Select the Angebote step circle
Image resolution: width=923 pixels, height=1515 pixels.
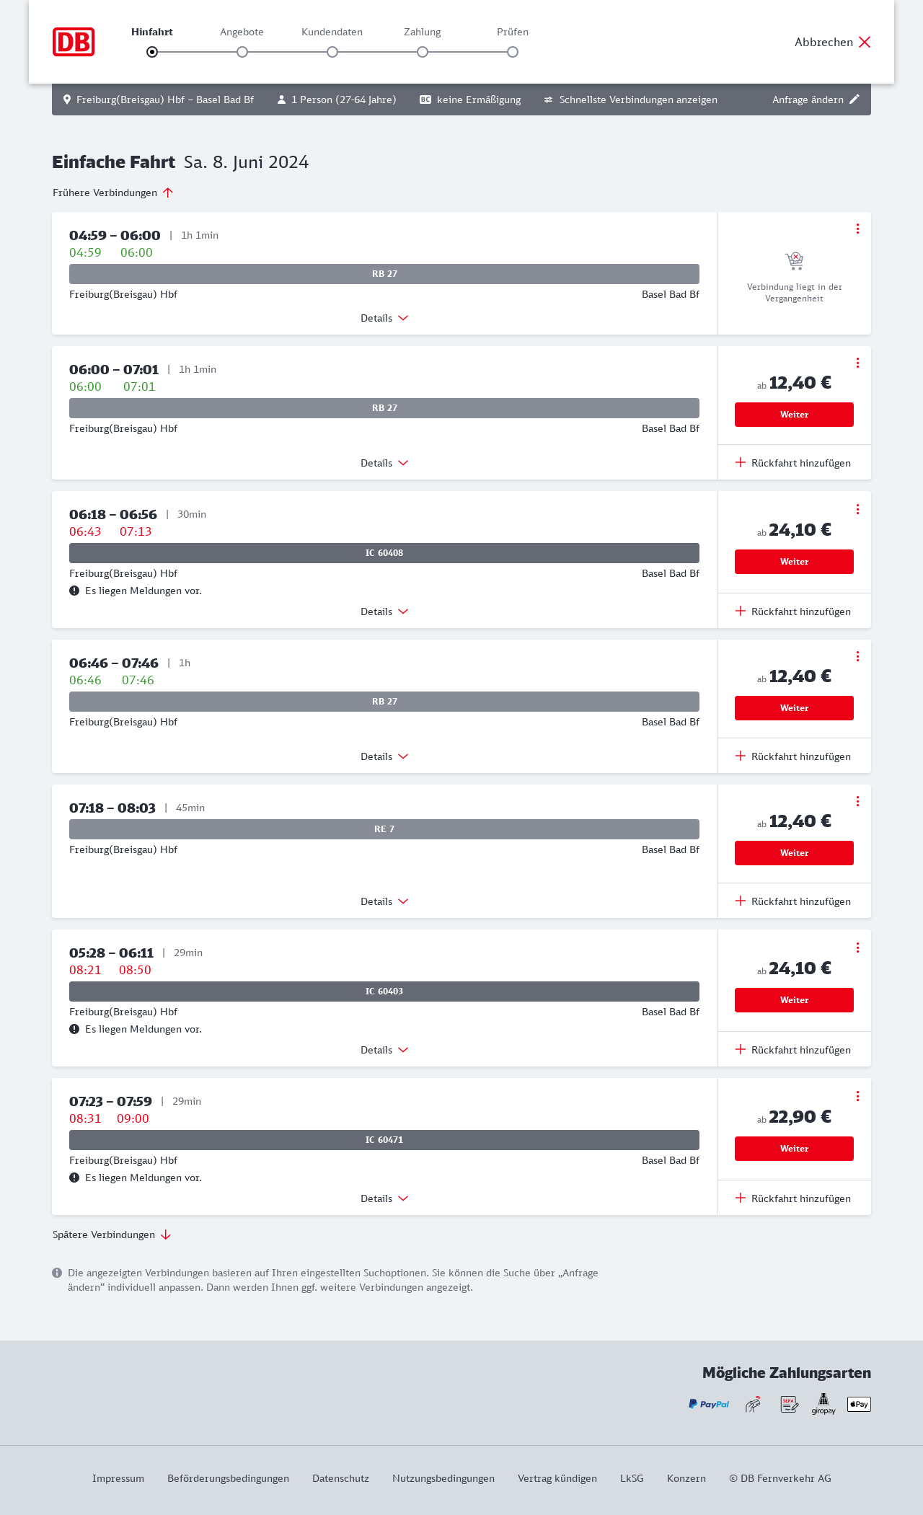click(242, 52)
